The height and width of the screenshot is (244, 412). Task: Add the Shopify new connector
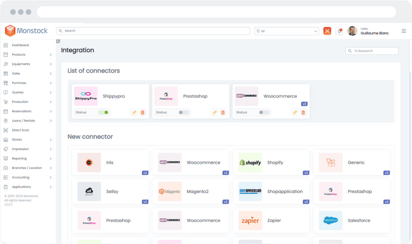pos(271,163)
